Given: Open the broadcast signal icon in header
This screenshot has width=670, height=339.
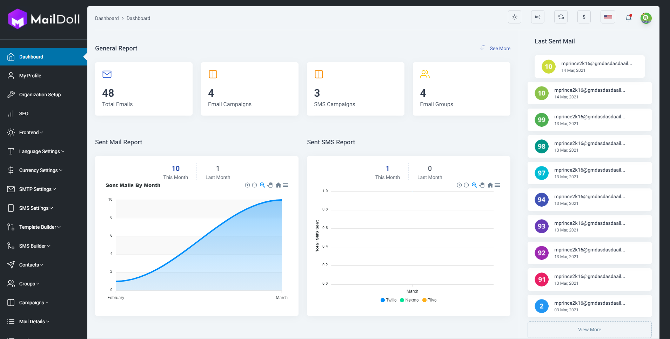Looking at the screenshot, I should [x=538, y=17].
